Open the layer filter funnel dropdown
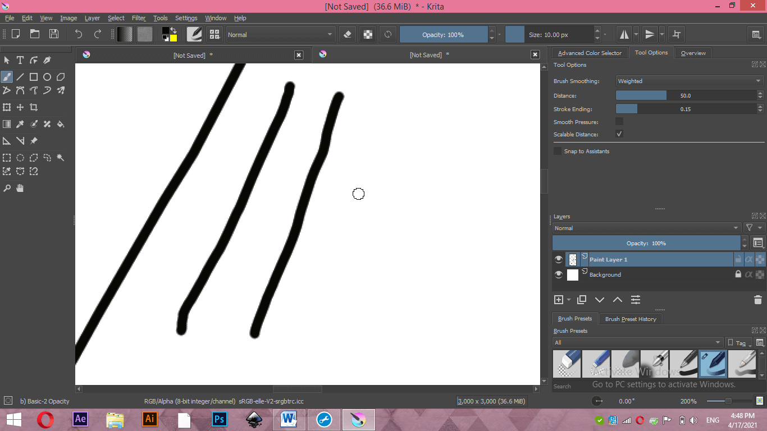The width and height of the screenshot is (767, 431). (754, 228)
